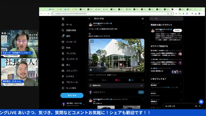The image size is (206, 116).
Task: Open more options for first trend item
Action: point(181,83)
